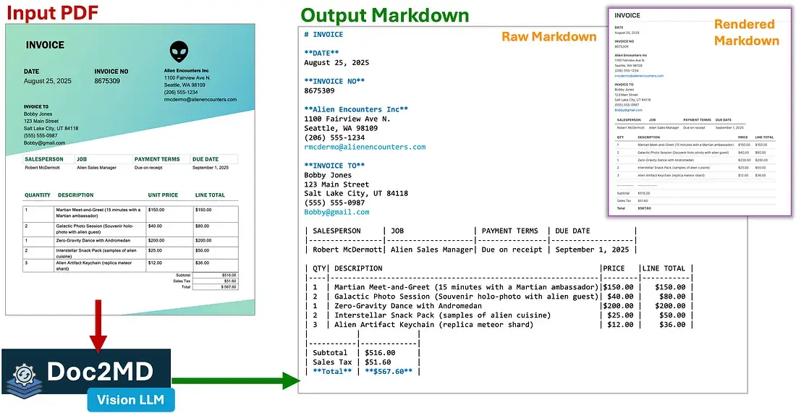Screen dimensions: 796x413
Task: Click the **INVOICE TO** line in raw markdown
Action: 334,166
